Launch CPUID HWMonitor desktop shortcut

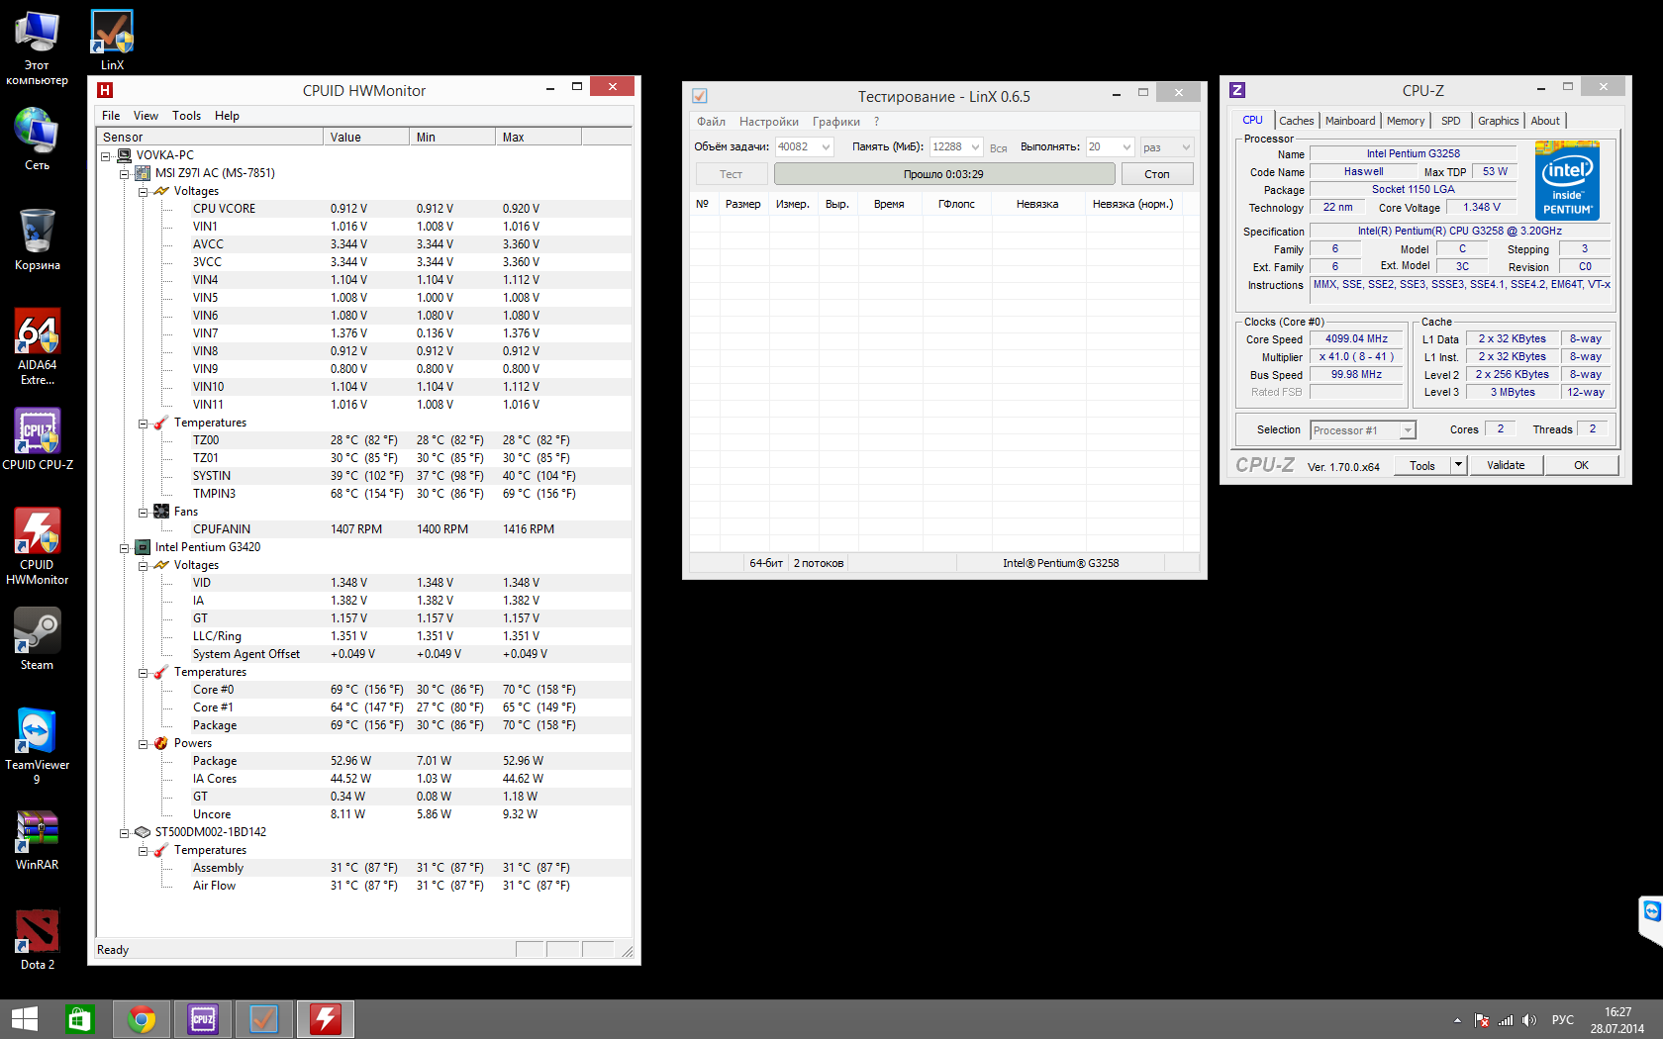[x=37, y=546]
